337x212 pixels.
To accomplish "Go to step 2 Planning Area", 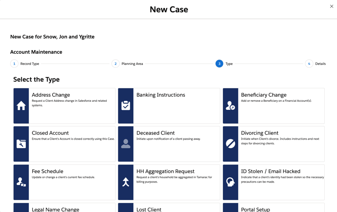I will click(115, 64).
